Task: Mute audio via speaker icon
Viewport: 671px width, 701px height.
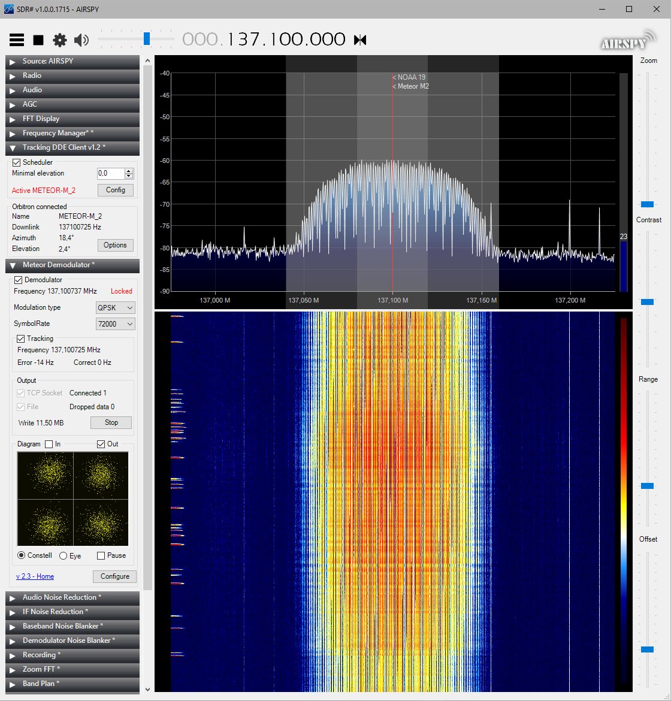Action: coord(81,40)
